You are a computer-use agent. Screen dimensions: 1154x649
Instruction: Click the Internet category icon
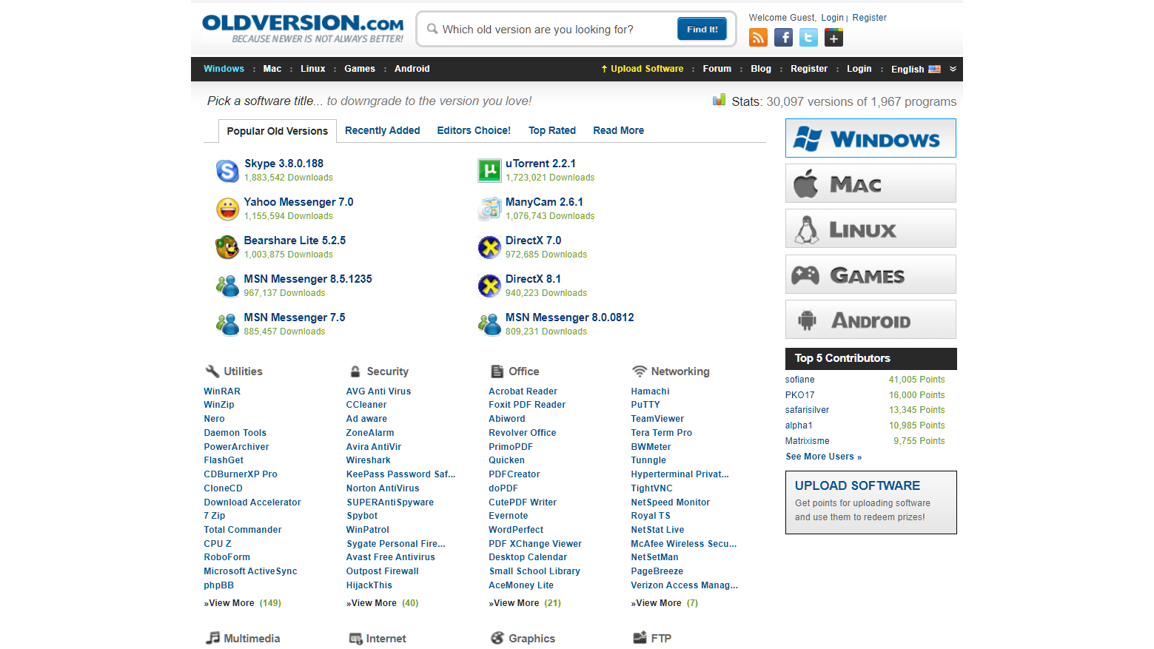pyautogui.click(x=355, y=639)
